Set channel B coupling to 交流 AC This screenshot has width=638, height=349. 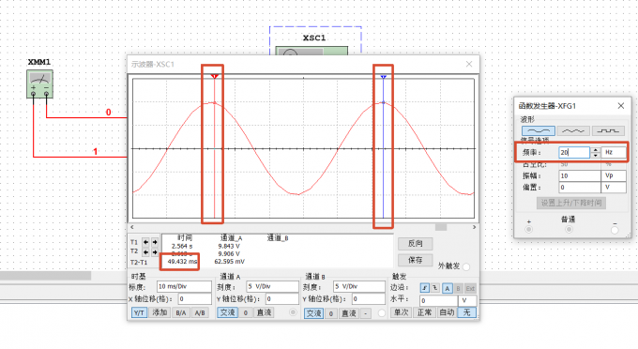(313, 313)
